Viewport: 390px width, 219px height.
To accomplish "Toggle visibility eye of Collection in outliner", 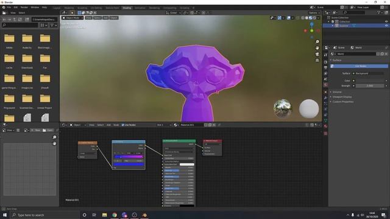I will click(386, 22).
